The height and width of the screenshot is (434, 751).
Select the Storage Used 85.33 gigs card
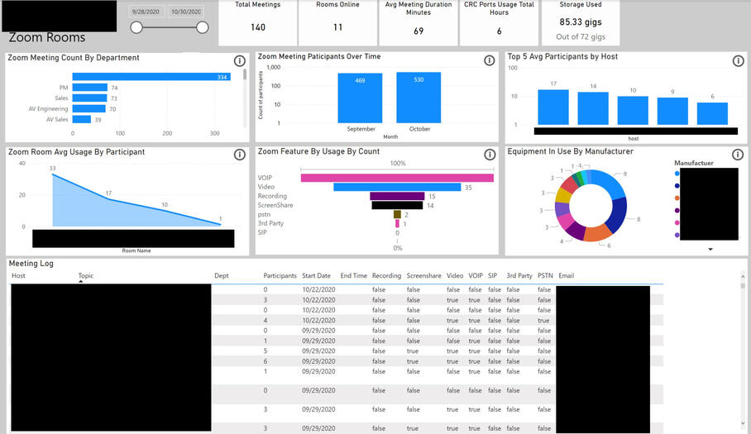[581, 22]
